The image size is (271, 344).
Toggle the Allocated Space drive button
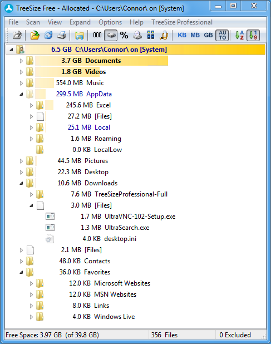111,35
